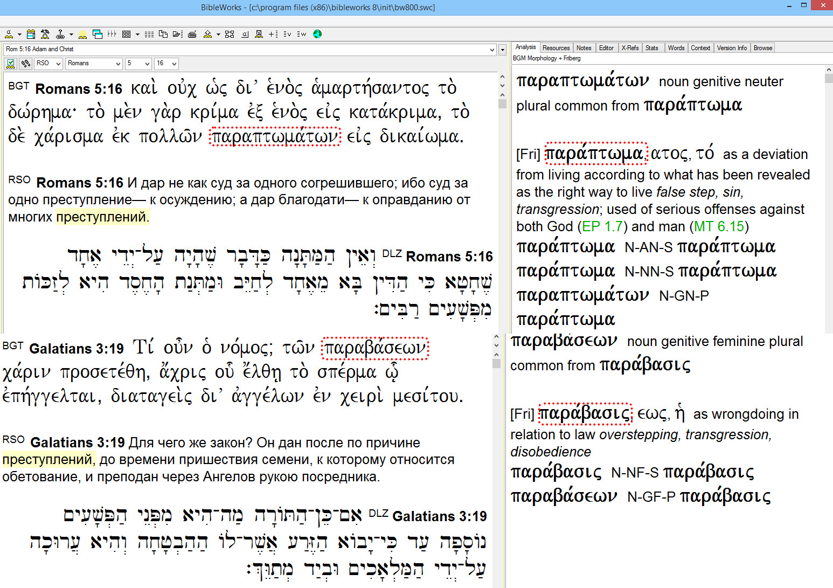Click the yellow sunburst toolbar icon
This screenshot has width=833, height=588.
82,34
